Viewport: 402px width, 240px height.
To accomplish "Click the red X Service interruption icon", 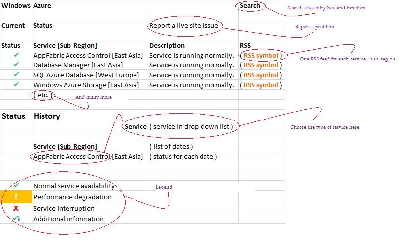I will pyautogui.click(x=16, y=208).
